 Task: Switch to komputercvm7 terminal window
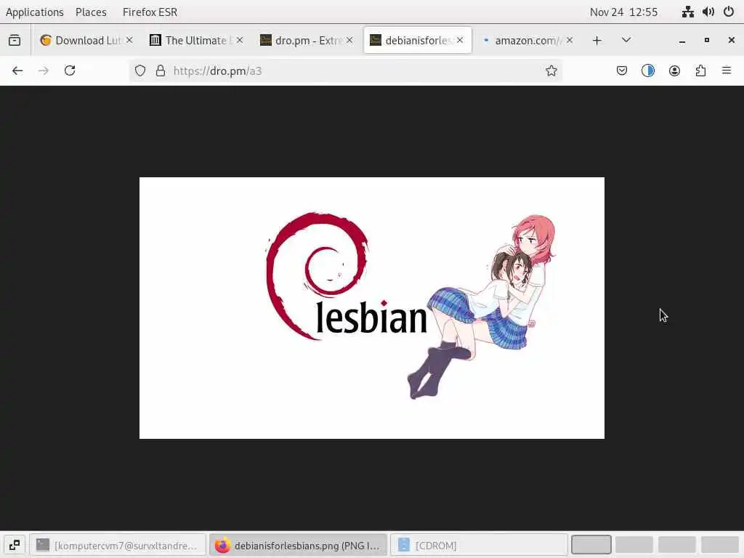(x=118, y=545)
